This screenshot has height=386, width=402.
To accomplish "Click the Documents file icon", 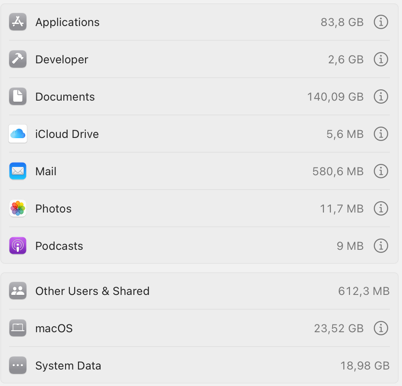I will (x=18, y=97).
